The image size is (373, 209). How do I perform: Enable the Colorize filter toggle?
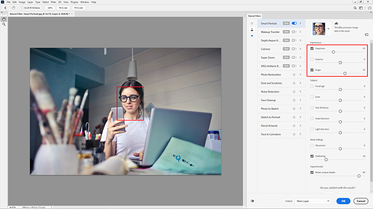pyautogui.click(x=294, y=49)
